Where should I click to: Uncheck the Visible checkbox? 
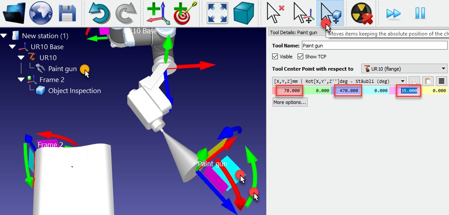(275, 57)
